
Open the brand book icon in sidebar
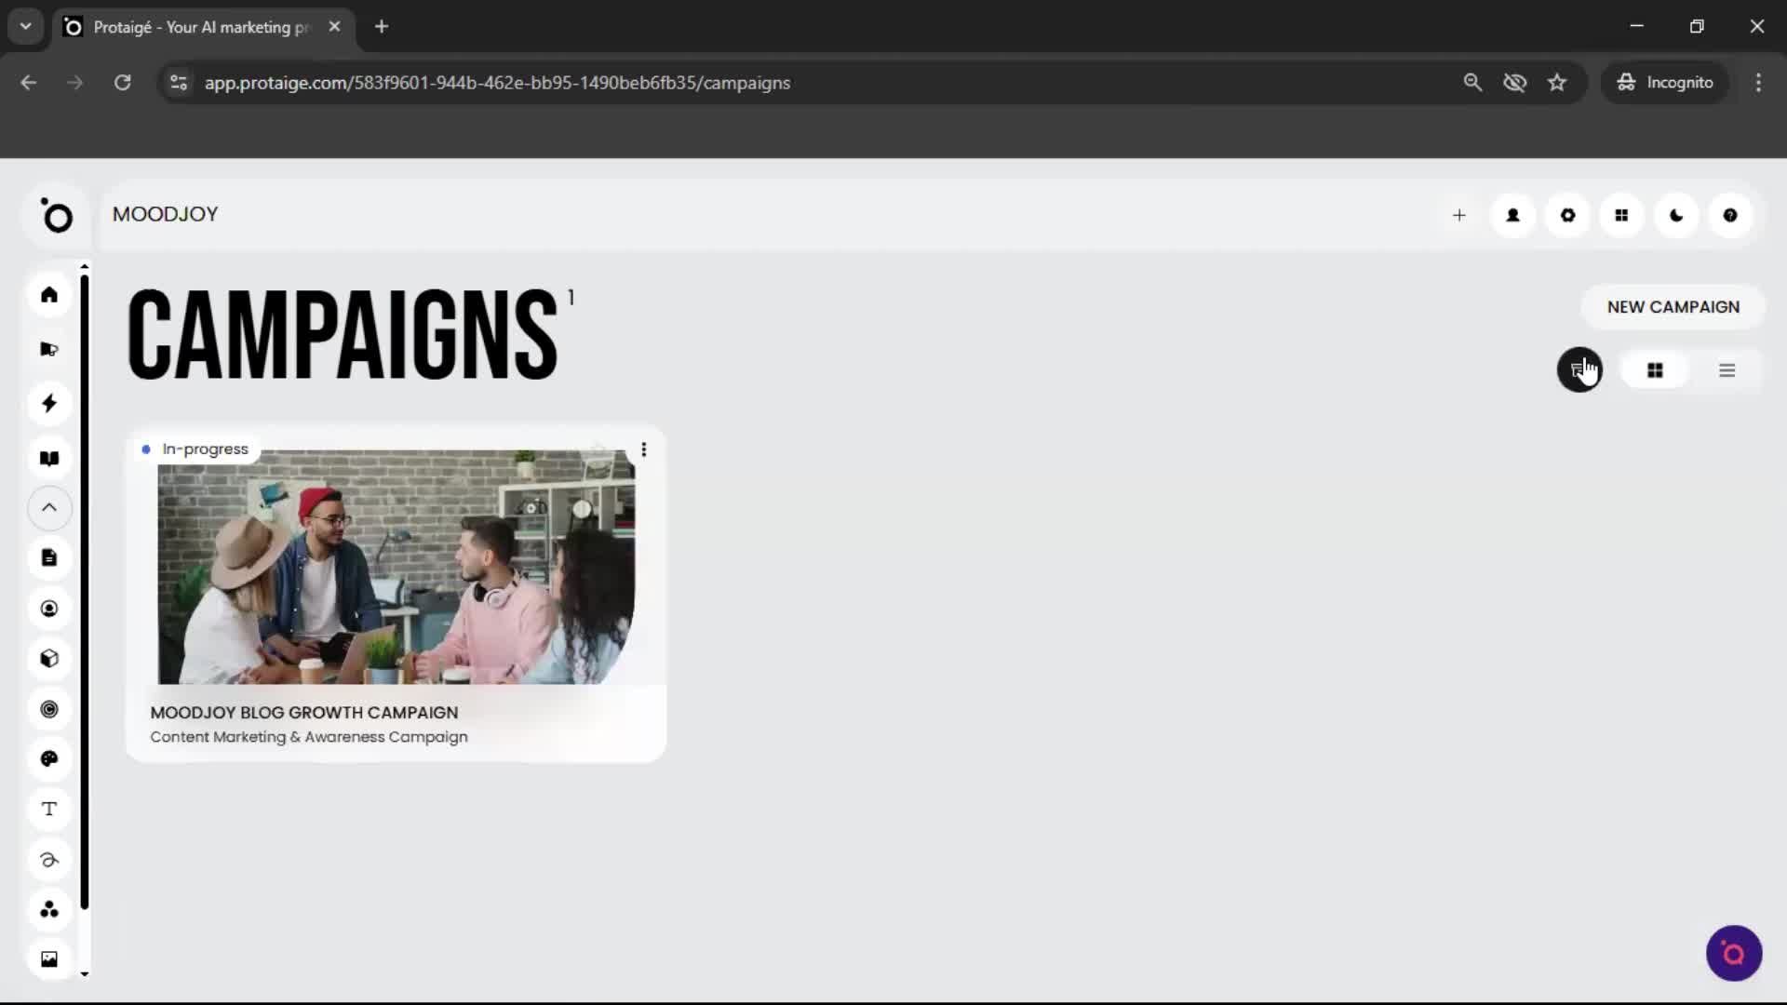(48, 458)
